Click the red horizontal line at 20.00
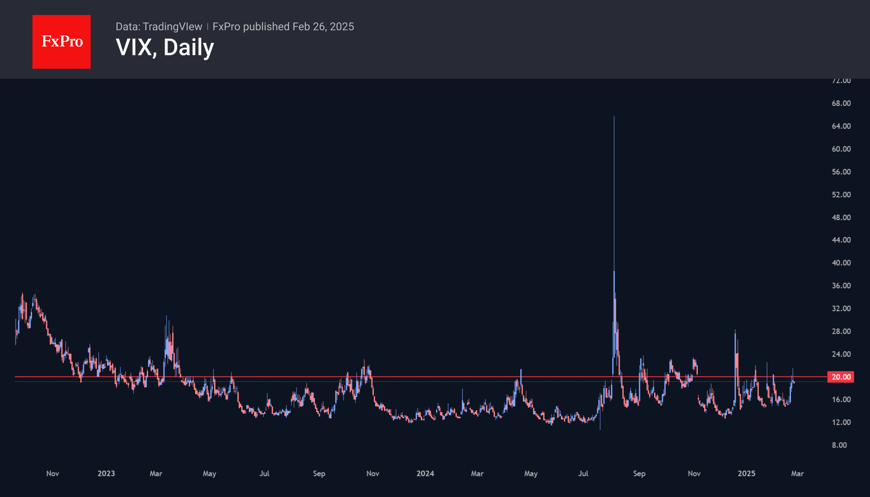This screenshot has height=497, width=870. (x=416, y=377)
